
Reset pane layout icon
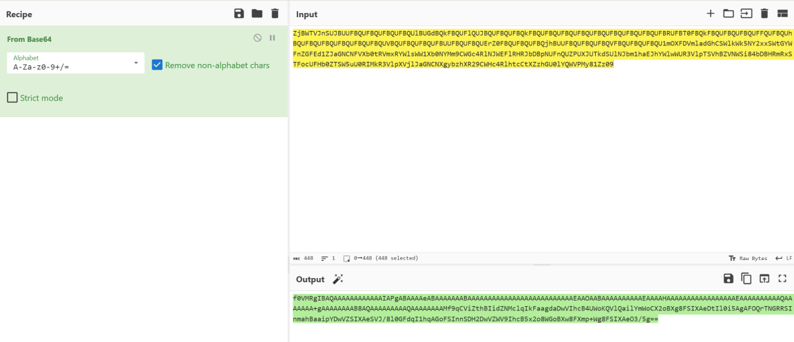click(x=782, y=14)
